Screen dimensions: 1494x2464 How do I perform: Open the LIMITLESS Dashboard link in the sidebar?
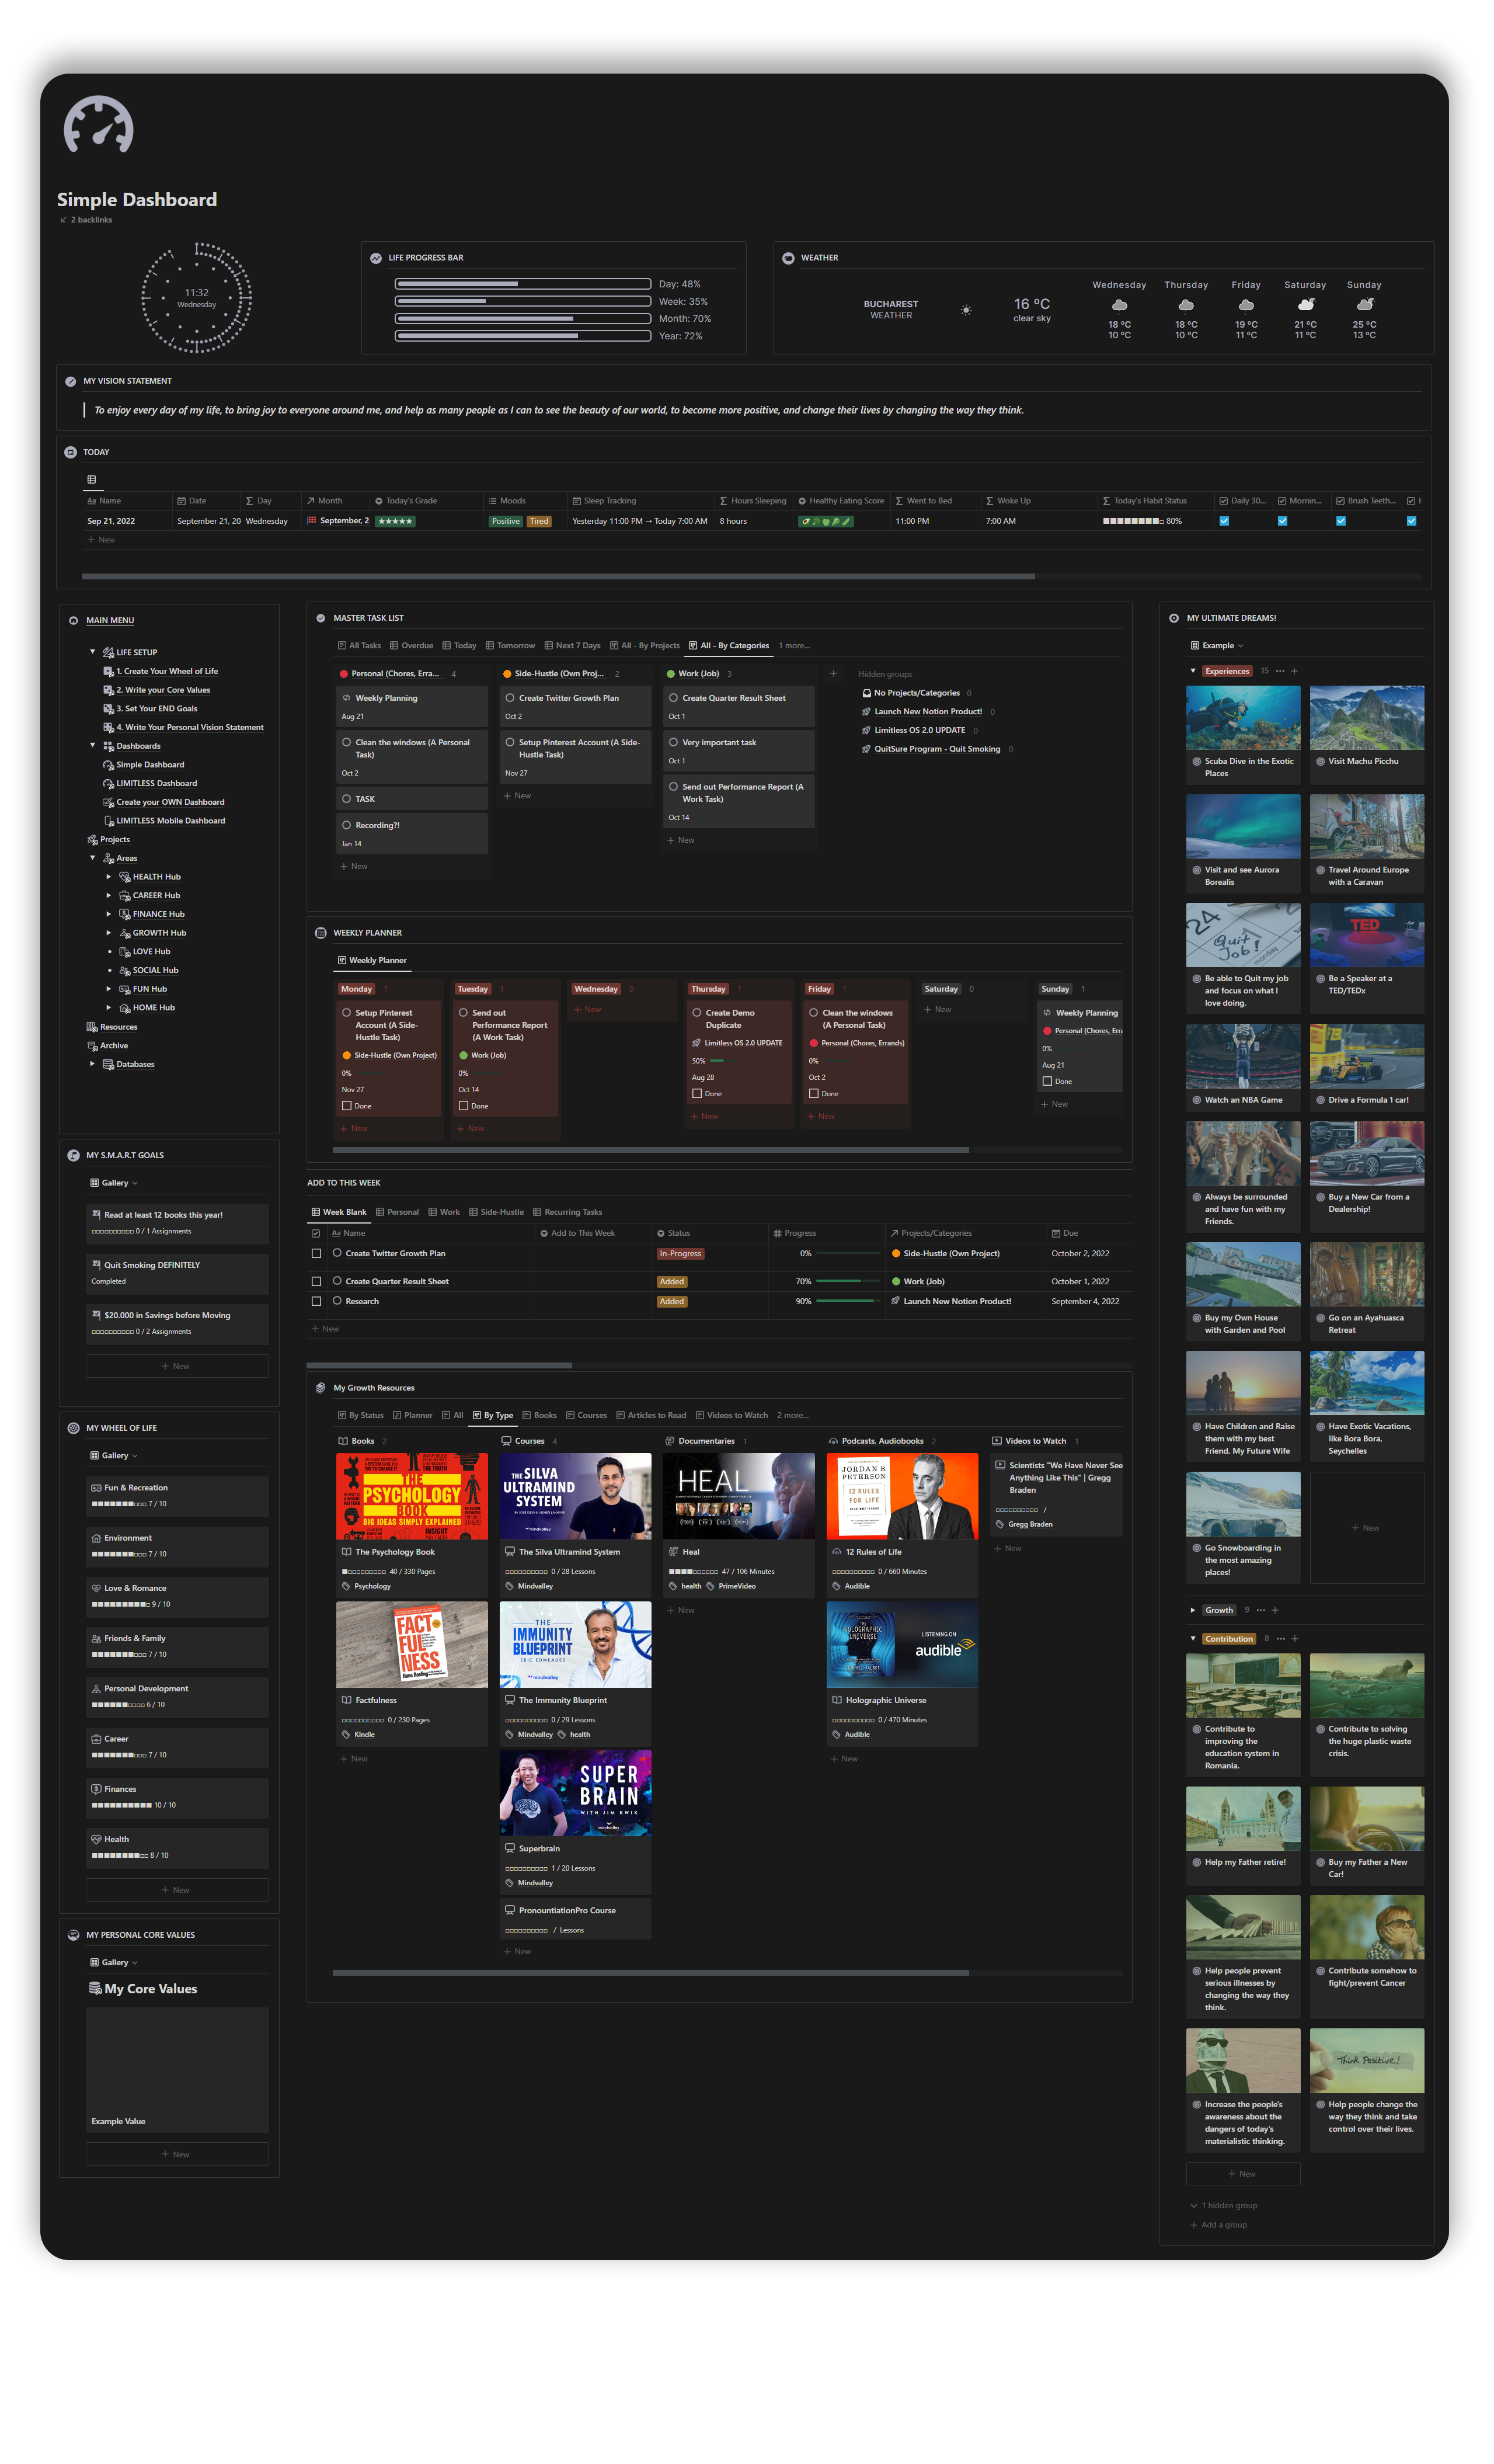pos(157,784)
